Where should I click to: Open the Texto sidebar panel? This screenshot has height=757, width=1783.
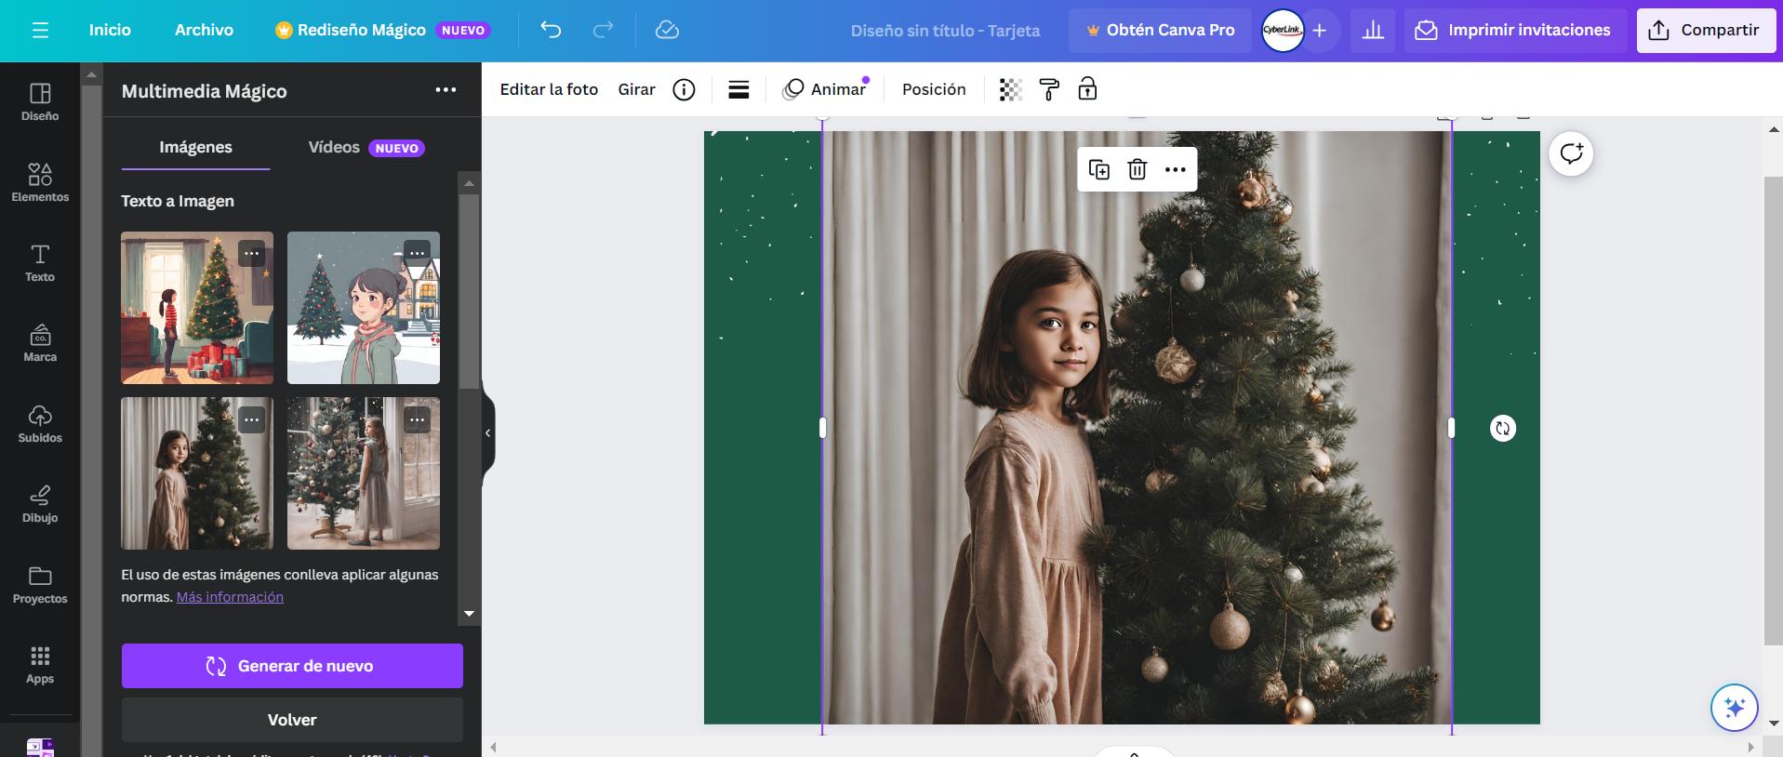point(40,263)
